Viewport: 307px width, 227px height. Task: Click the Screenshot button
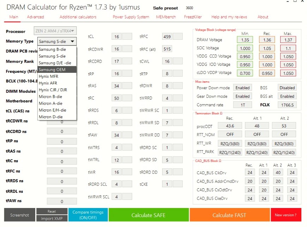point(20,215)
